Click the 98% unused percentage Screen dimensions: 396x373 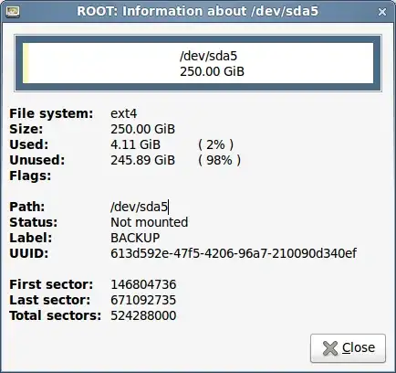click(x=219, y=160)
